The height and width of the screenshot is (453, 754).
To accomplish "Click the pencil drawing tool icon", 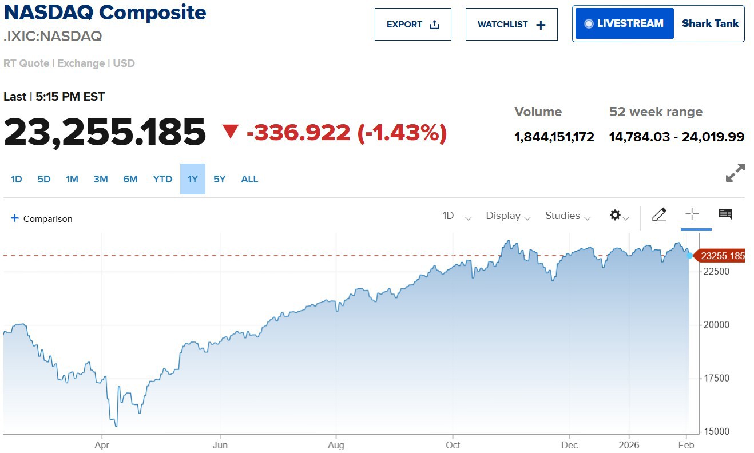I will click(x=659, y=215).
